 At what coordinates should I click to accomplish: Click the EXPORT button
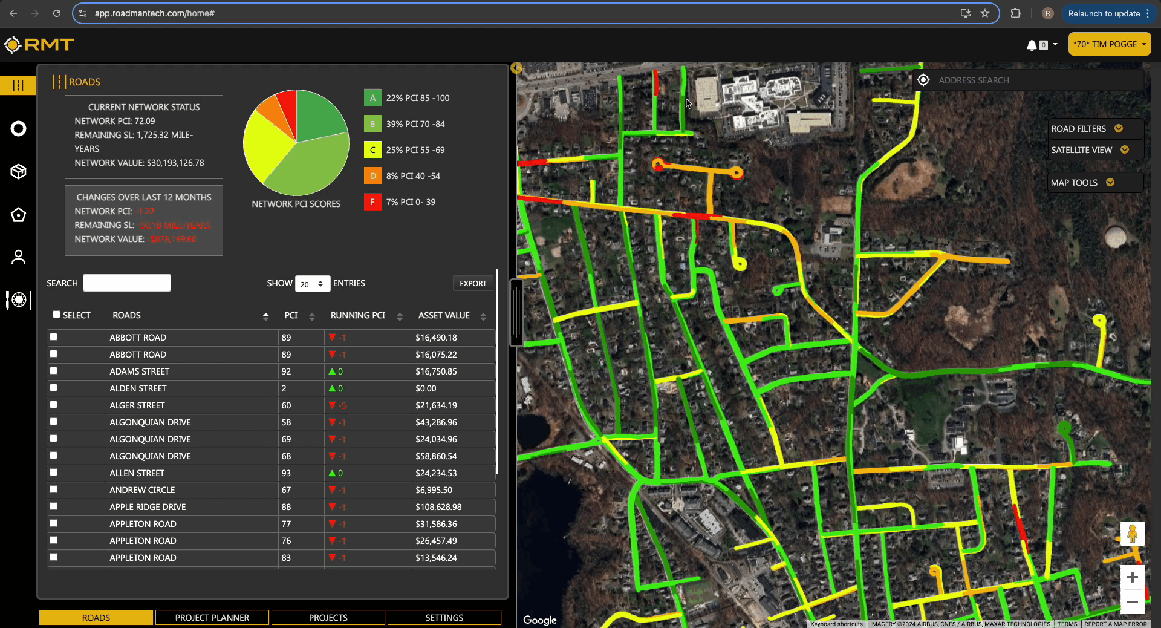pyautogui.click(x=473, y=283)
